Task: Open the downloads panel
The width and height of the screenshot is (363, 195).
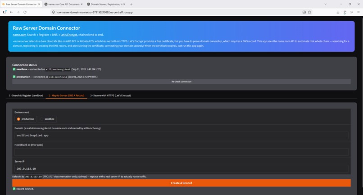Action: click(x=338, y=12)
